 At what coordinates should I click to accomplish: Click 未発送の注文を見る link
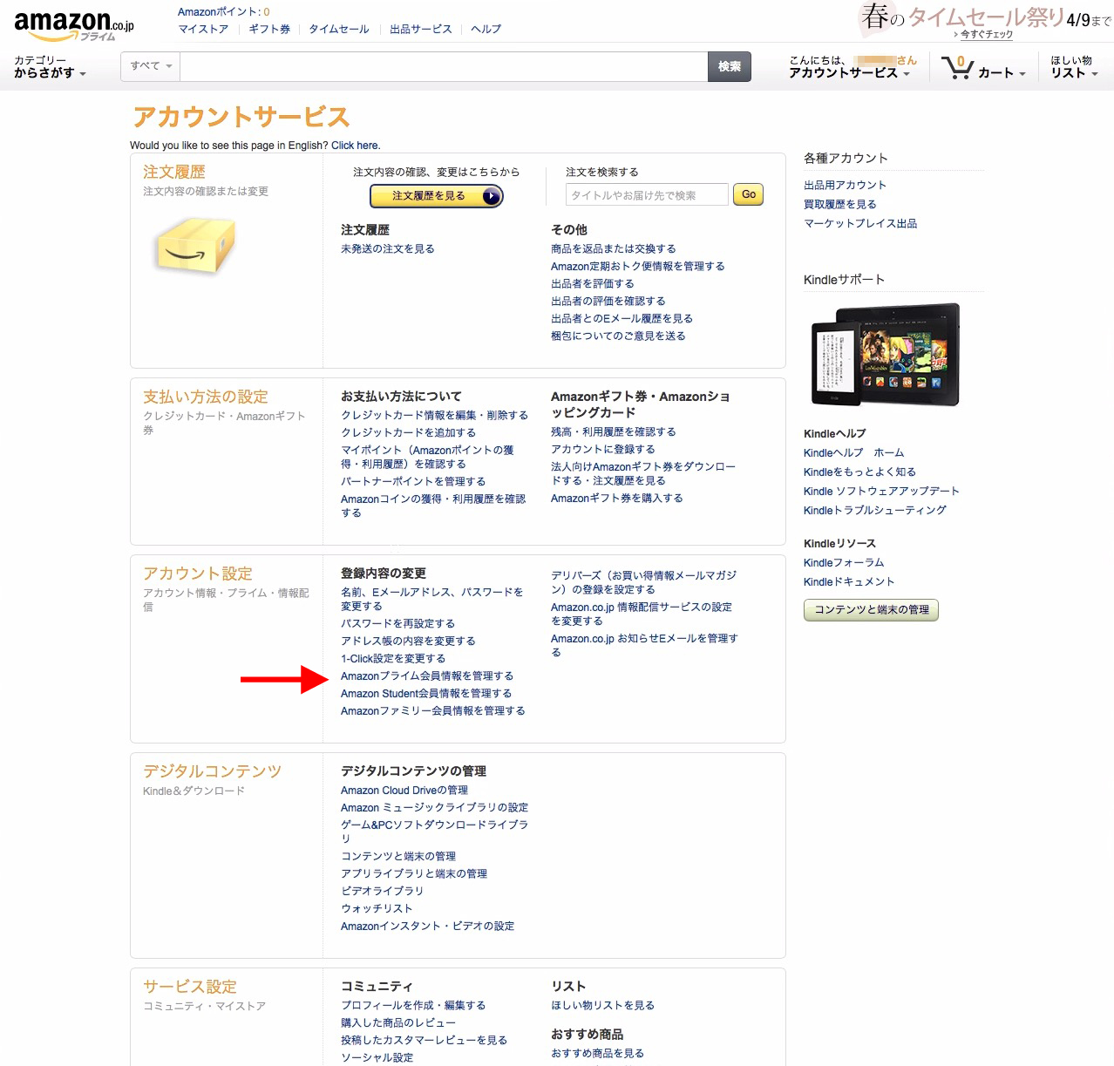click(389, 248)
